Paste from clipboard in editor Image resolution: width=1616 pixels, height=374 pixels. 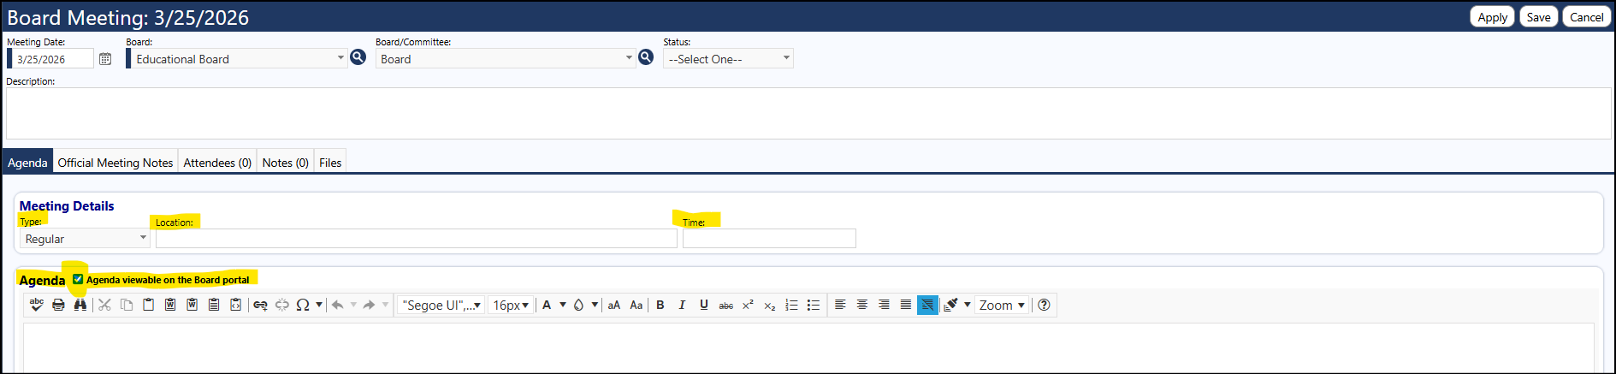148,305
